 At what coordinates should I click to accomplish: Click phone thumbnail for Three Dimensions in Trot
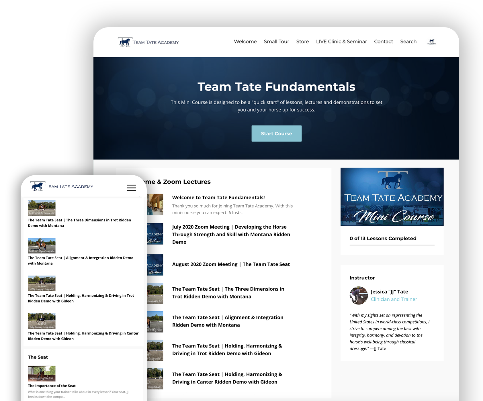42,208
